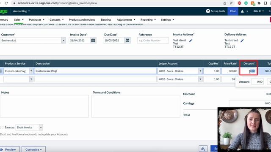
Task: Click into the Notes text area
Action: tap(44, 106)
